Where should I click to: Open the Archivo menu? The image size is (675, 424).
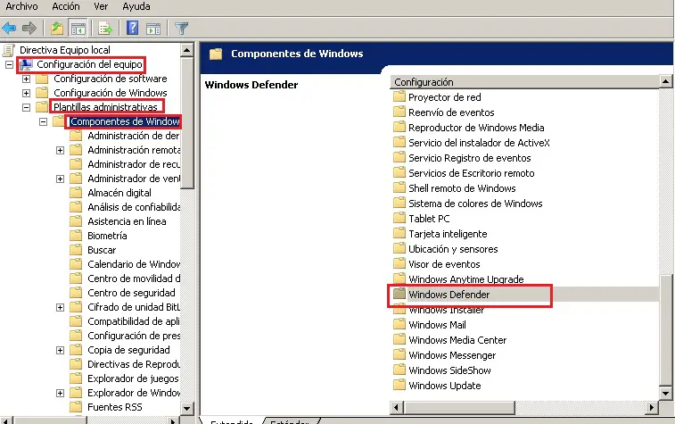click(21, 6)
